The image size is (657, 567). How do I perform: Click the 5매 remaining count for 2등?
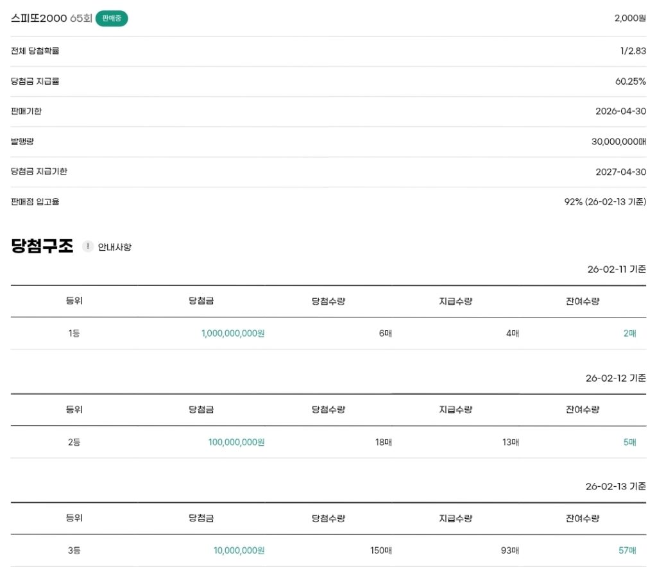pyautogui.click(x=629, y=442)
